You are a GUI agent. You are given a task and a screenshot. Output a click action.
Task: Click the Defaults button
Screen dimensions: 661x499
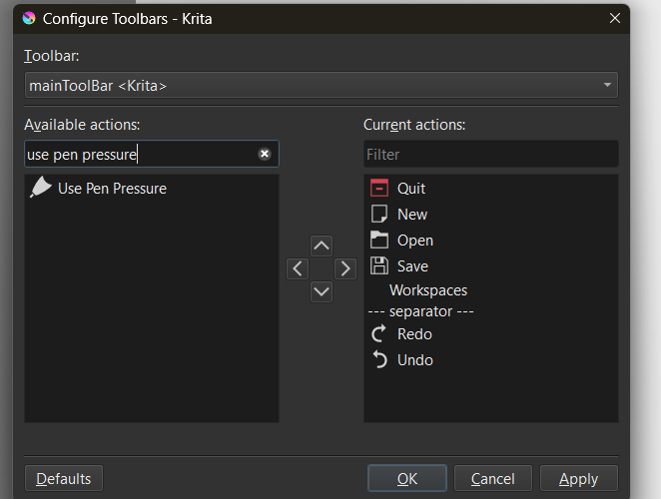pos(64,478)
